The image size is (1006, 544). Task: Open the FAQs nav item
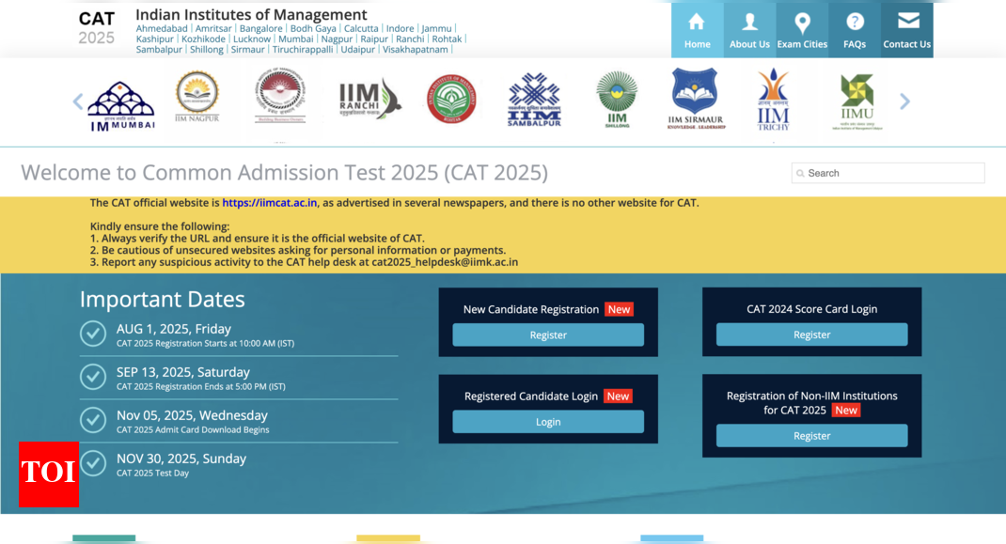[855, 30]
